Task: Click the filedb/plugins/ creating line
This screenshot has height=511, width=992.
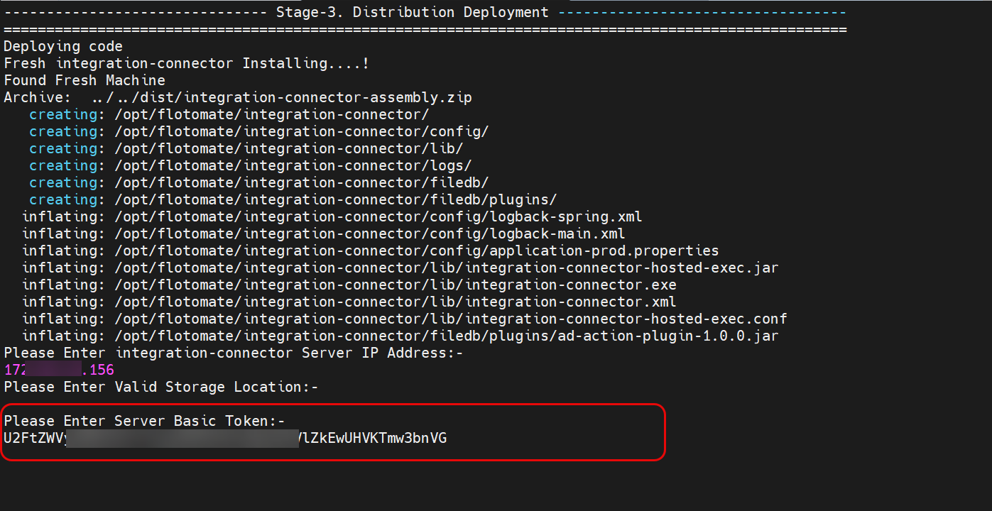Action: point(335,199)
